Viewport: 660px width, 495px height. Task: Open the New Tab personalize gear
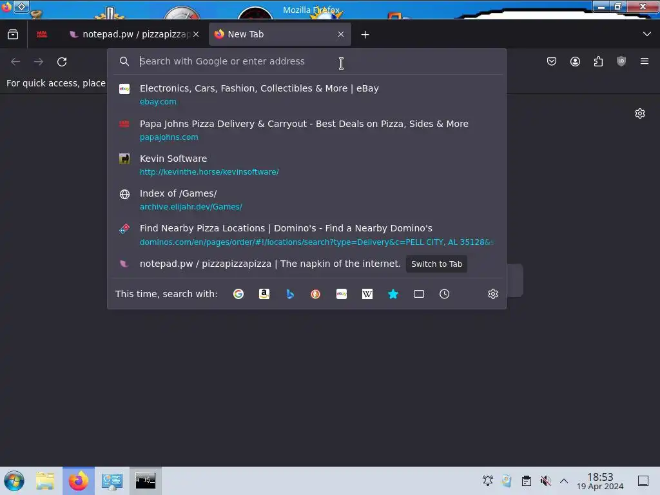pos(640,113)
